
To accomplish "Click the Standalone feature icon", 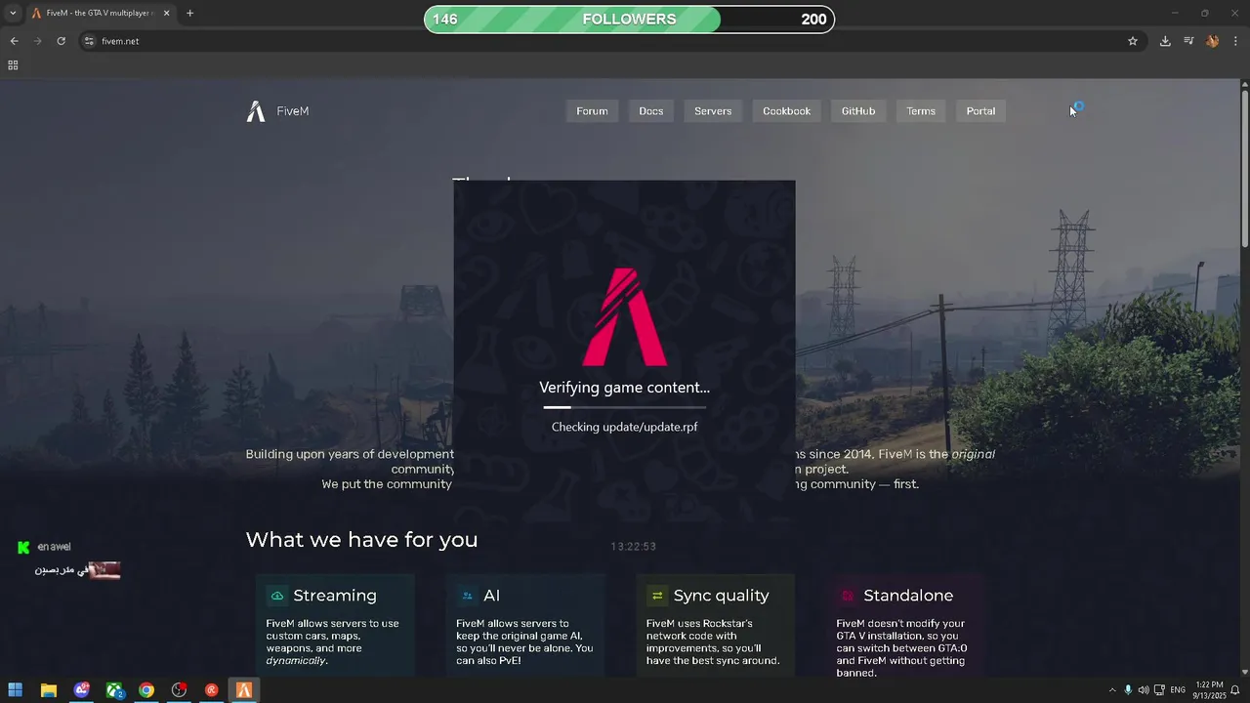I will pos(848,596).
